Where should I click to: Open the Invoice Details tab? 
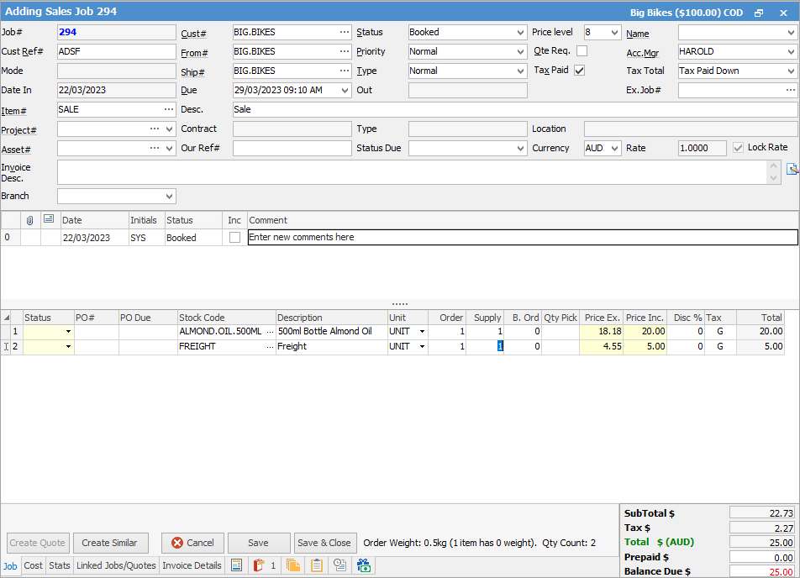click(192, 565)
